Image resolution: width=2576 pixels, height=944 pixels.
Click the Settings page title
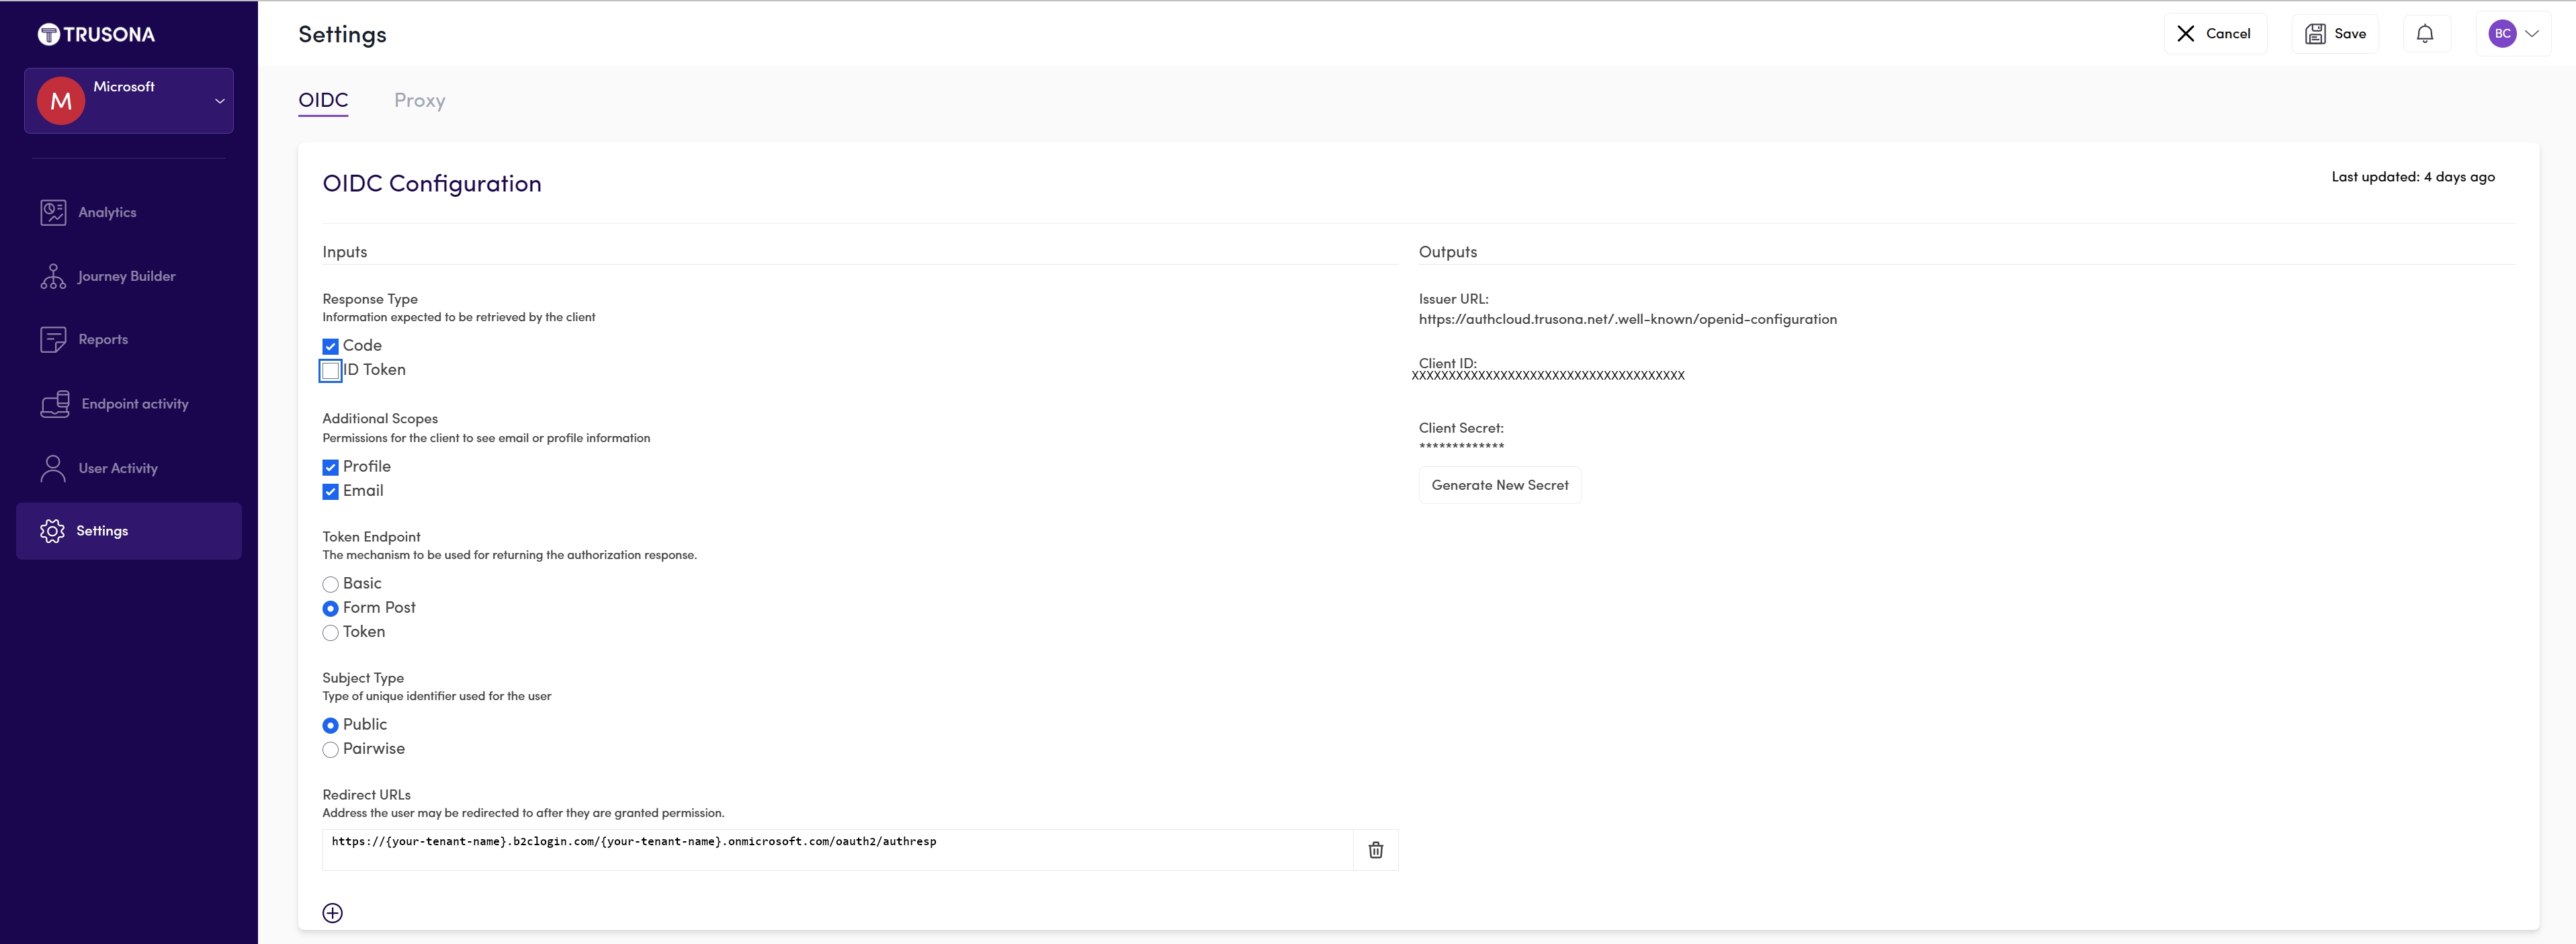tap(342, 35)
